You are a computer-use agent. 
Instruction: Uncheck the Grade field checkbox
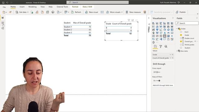pyautogui.click(x=181, y=35)
